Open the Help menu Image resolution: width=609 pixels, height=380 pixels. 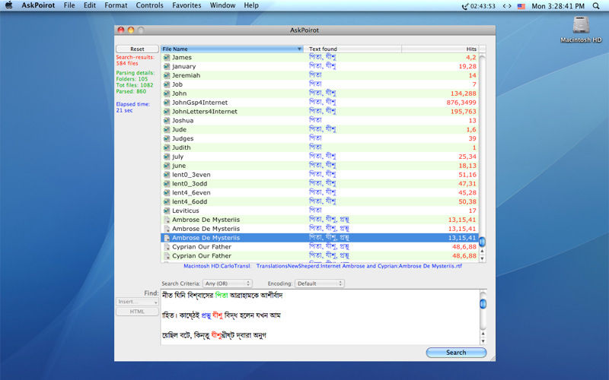pos(251,5)
